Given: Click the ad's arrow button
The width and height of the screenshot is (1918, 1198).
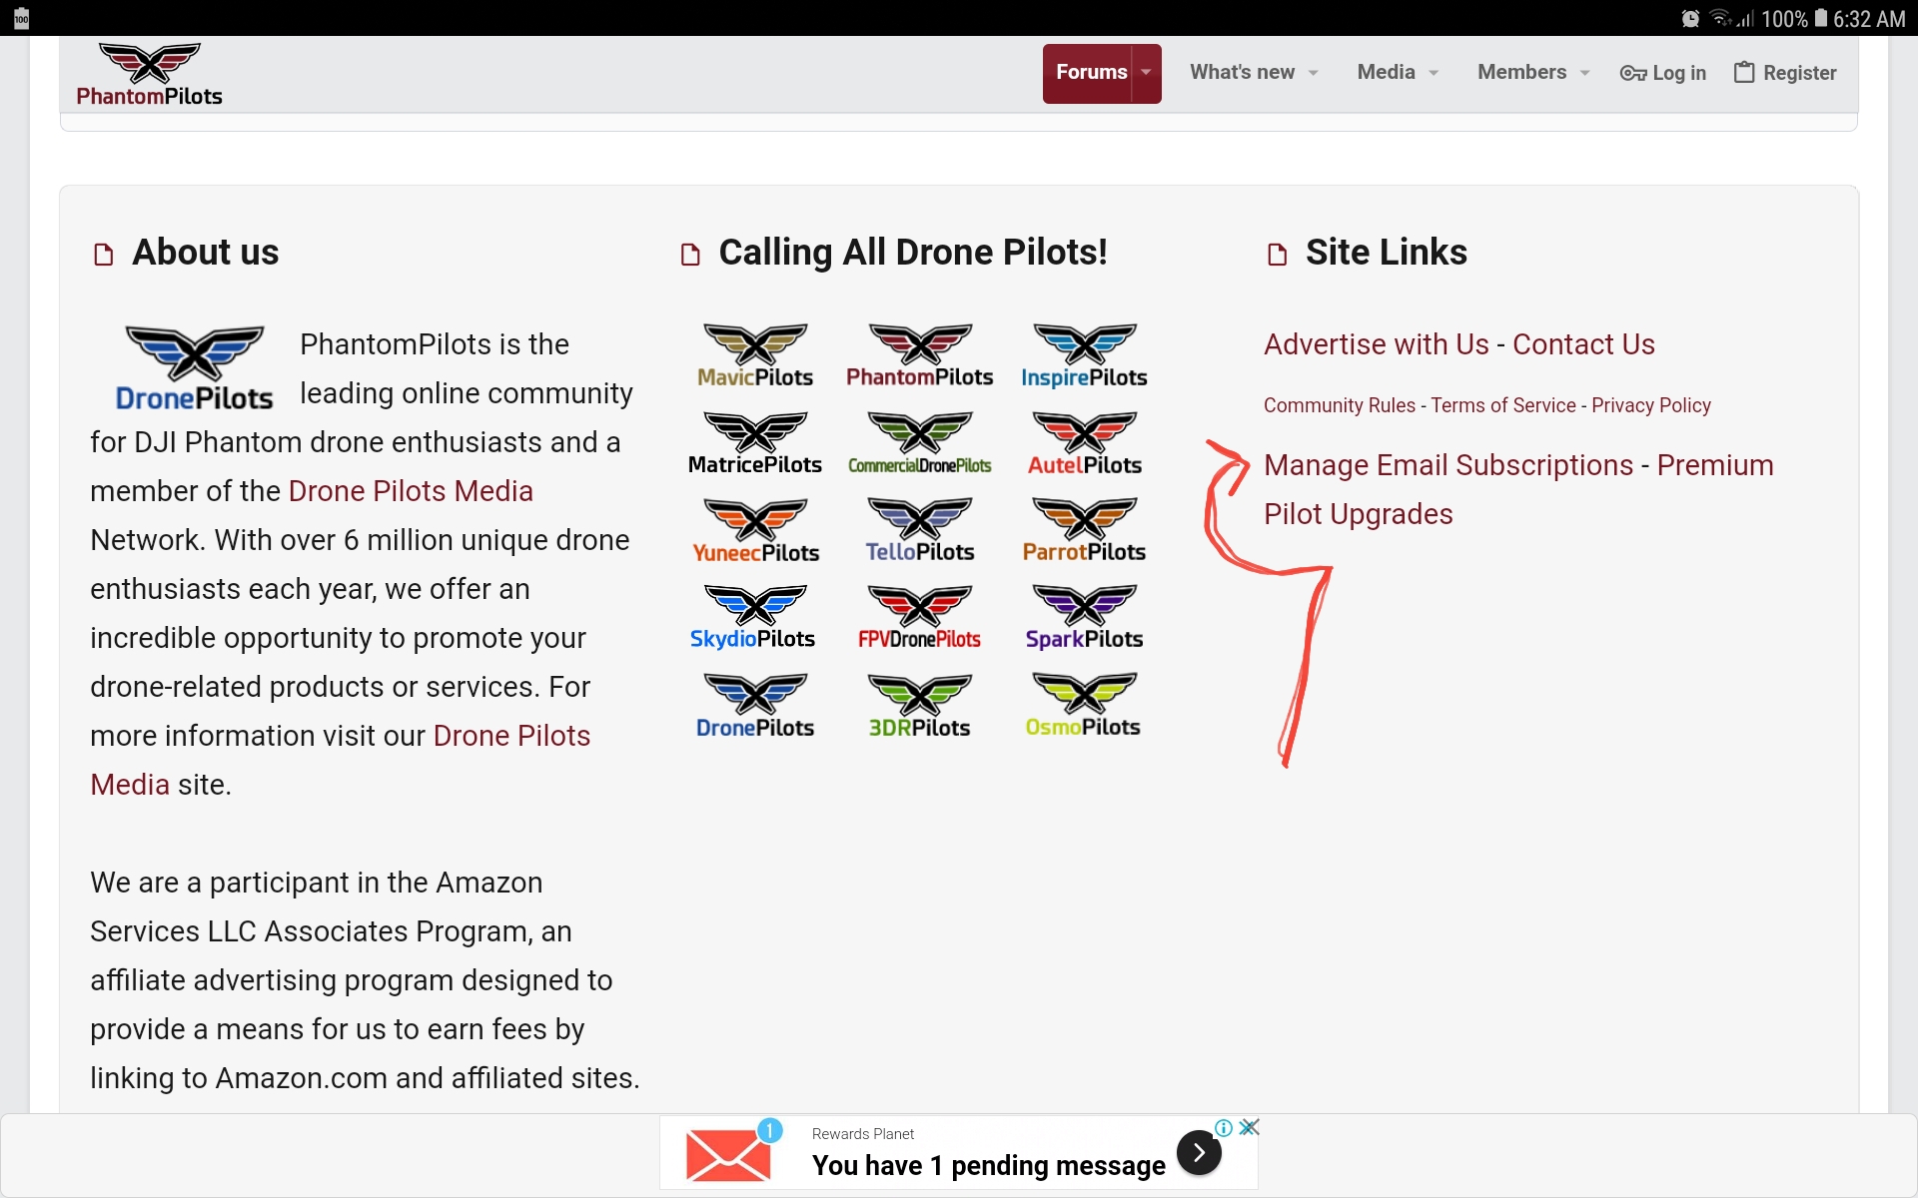Looking at the screenshot, I should [1199, 1153].
